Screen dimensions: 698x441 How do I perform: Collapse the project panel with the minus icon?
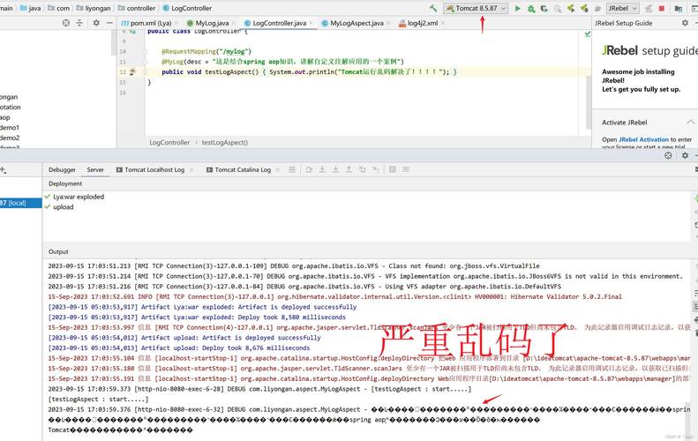coord(109,23)
